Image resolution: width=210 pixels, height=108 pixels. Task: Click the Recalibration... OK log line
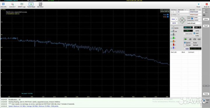[x=15, y=100]
